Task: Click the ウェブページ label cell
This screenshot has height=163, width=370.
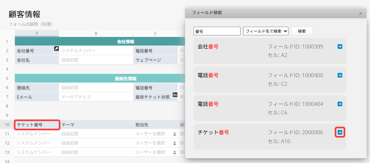Action: tap(155, 60)
